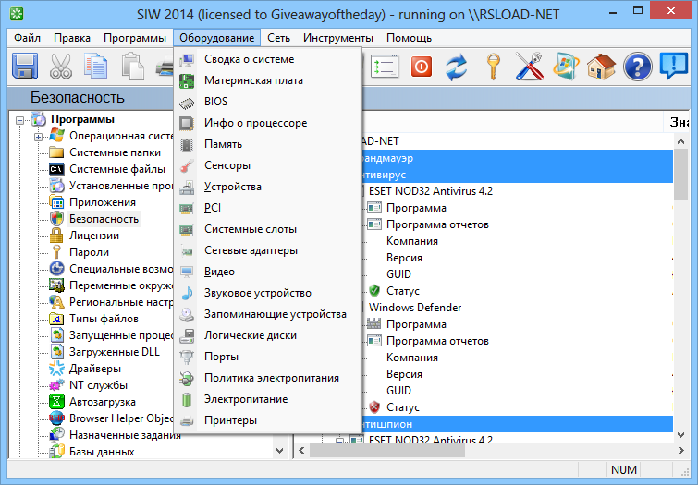The image size is (698, 485).
Task: Select Инфо о процессоре menu entry
Action: coord(267,123)
